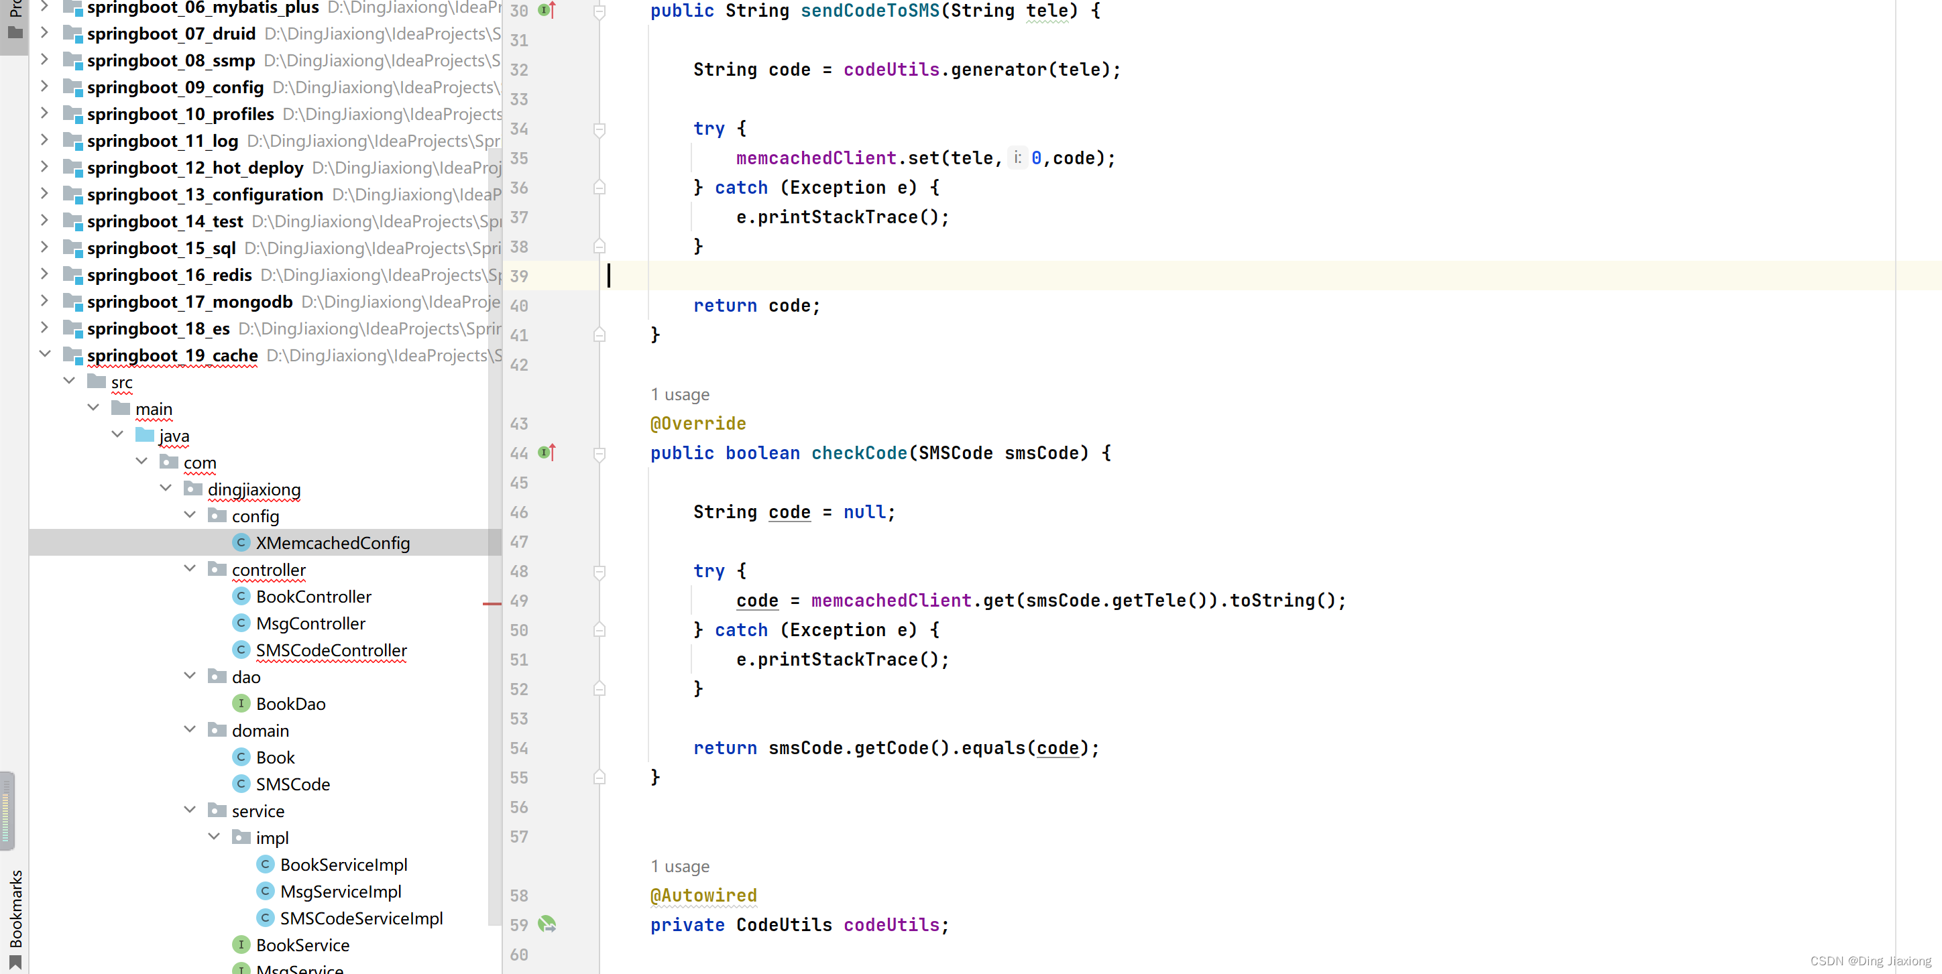Select springboot_08_ssmp module
Viewport: 1942px width, 974px height.
tap(170, 60)
